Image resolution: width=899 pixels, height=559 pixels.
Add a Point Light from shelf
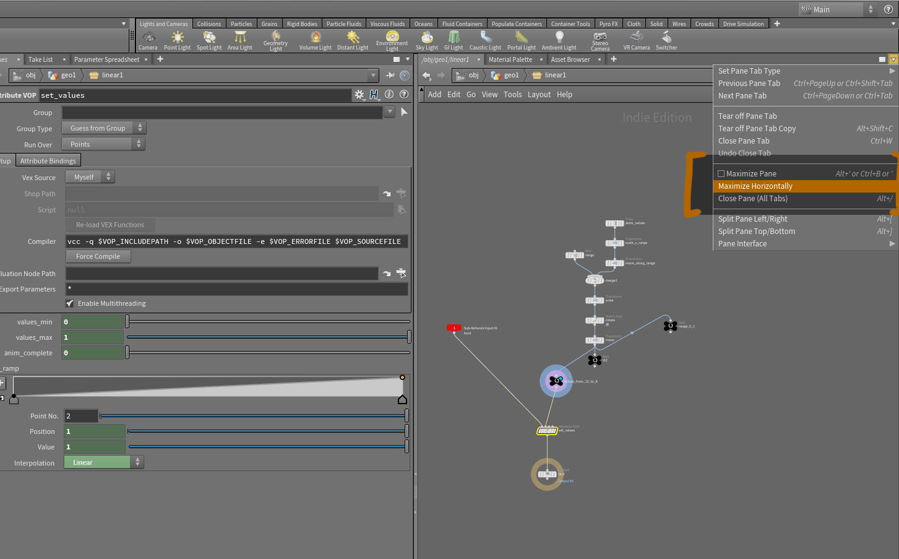(178, 41)
